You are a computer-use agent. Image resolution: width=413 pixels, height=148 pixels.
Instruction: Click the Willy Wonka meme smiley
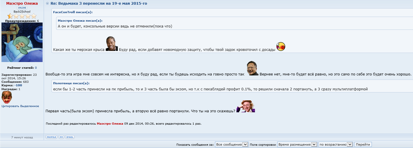pos(246,106)
